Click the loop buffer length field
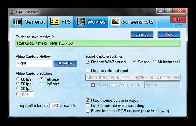The image size is (196, 126). click(54, 106)
